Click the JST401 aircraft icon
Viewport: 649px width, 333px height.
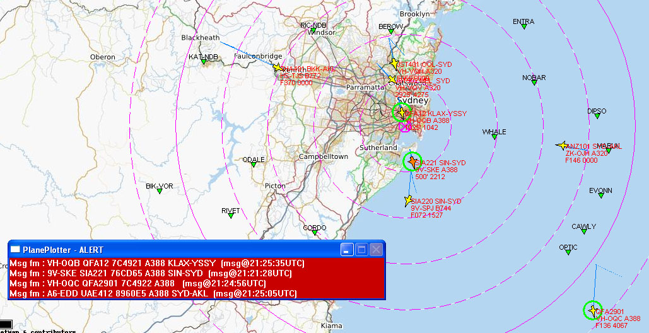[x=394, y=64]
